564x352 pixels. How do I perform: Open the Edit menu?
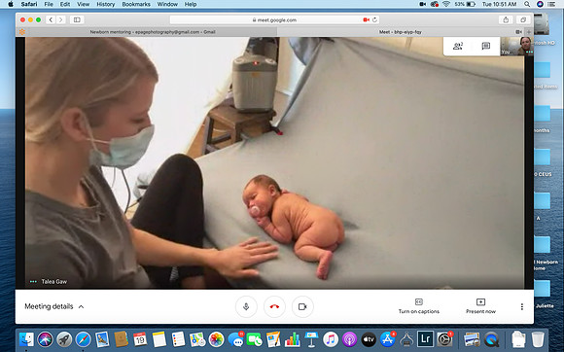pyautogui.click(x=65, y=4)
